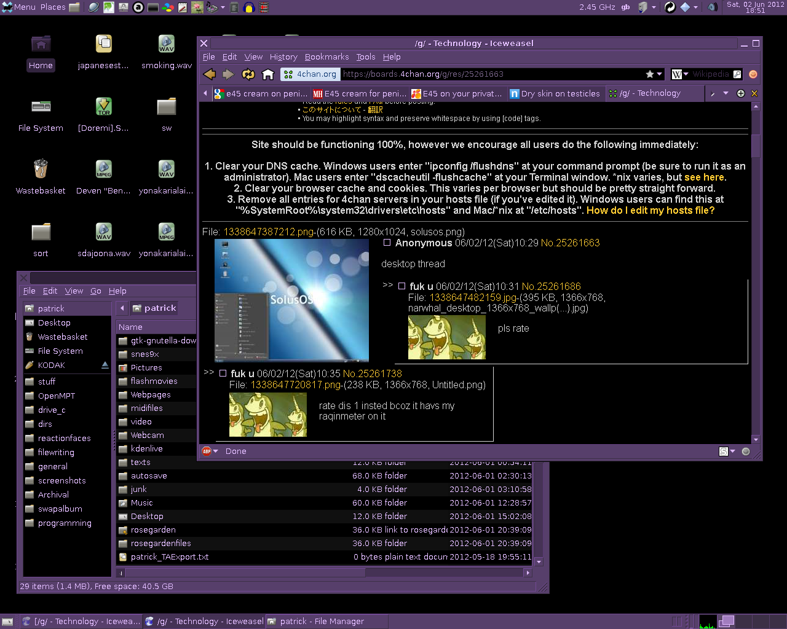This screenshot has width=787, height=629.
Task: Click the Iceweasel vertical scrollbar thumb
Action: tap(756, 145)
